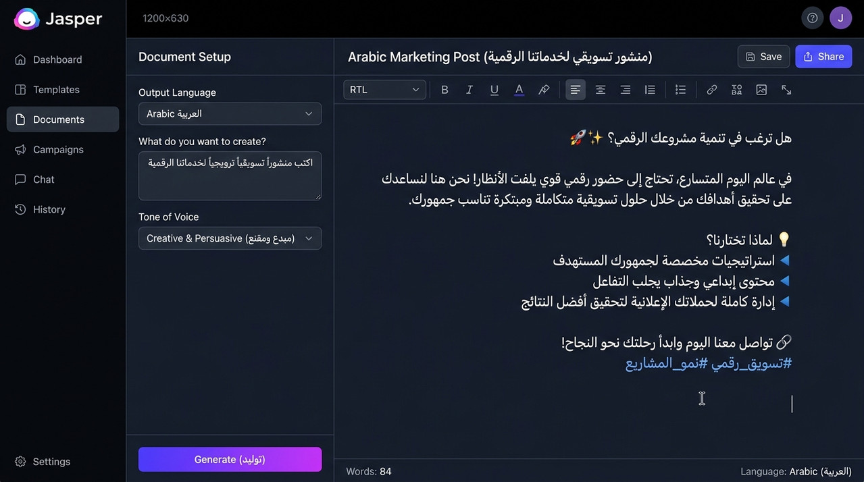This screenshot has width=864, height=482.
Task: Open the Output Language dropdown
Action: [x=230, y=113]
